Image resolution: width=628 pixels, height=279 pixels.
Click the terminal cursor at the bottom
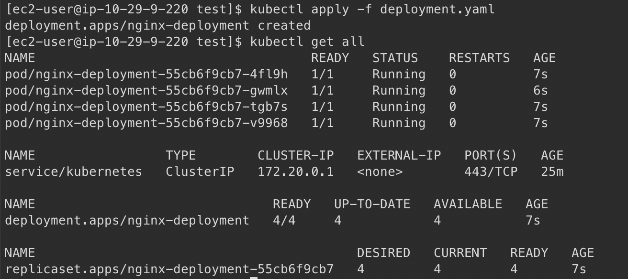[x=254, y=278]
